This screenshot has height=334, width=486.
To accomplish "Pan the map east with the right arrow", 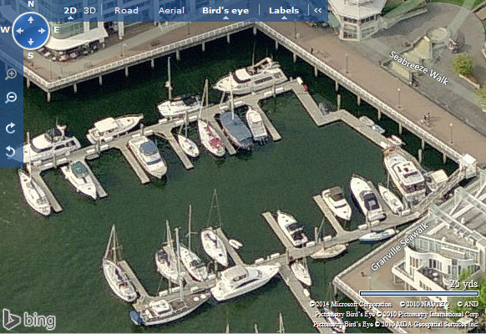I will pyautogui.click(x=42, y=31).
